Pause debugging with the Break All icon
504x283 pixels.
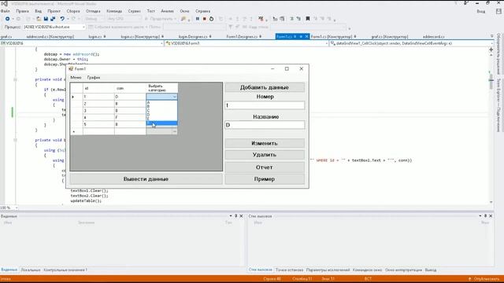pos(198,19)
